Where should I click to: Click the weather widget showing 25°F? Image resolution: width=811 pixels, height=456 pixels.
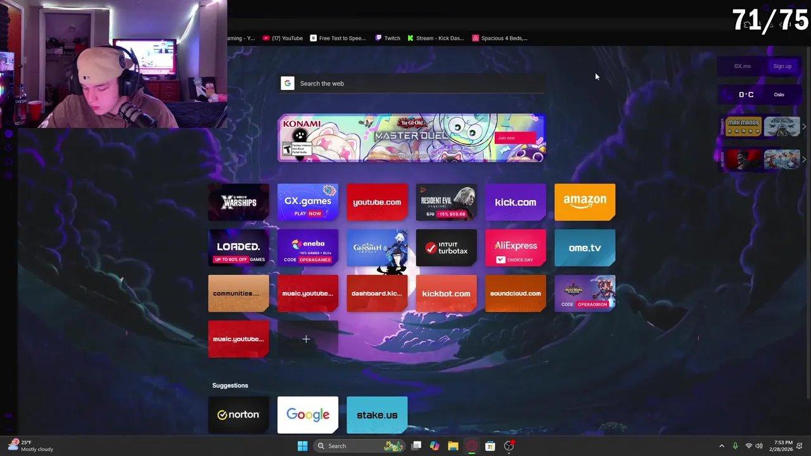(x=30, y=446)
